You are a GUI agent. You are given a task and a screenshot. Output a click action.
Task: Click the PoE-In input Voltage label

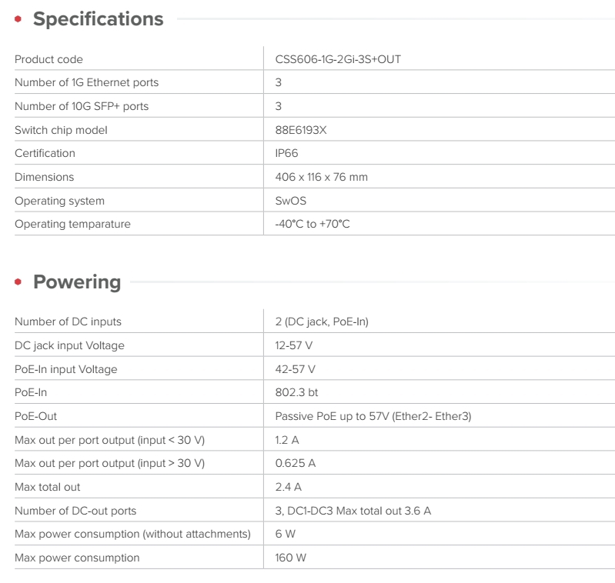[x=66, y=369]
